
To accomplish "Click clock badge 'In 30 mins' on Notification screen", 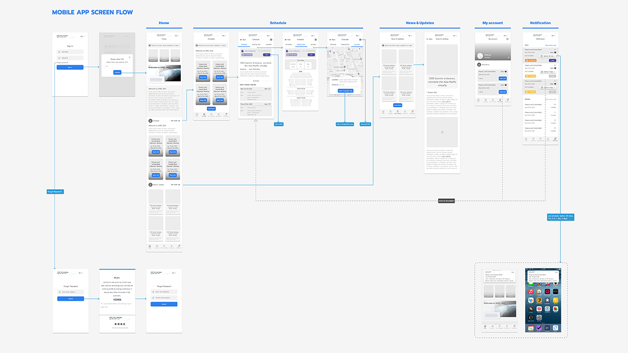I will (530, 60).
